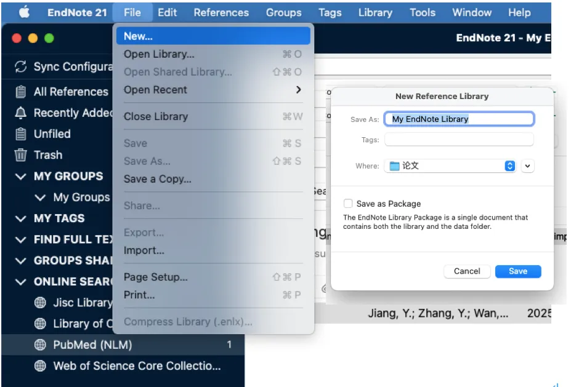
Task: Open the Library menu
Action: [375, 12]
